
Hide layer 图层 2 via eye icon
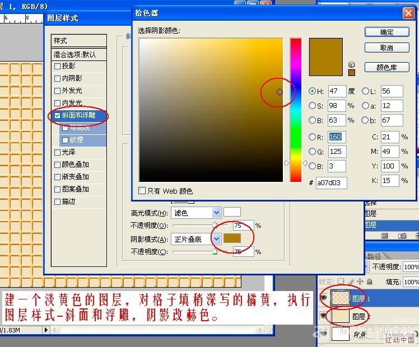click(x=323, y=316)
